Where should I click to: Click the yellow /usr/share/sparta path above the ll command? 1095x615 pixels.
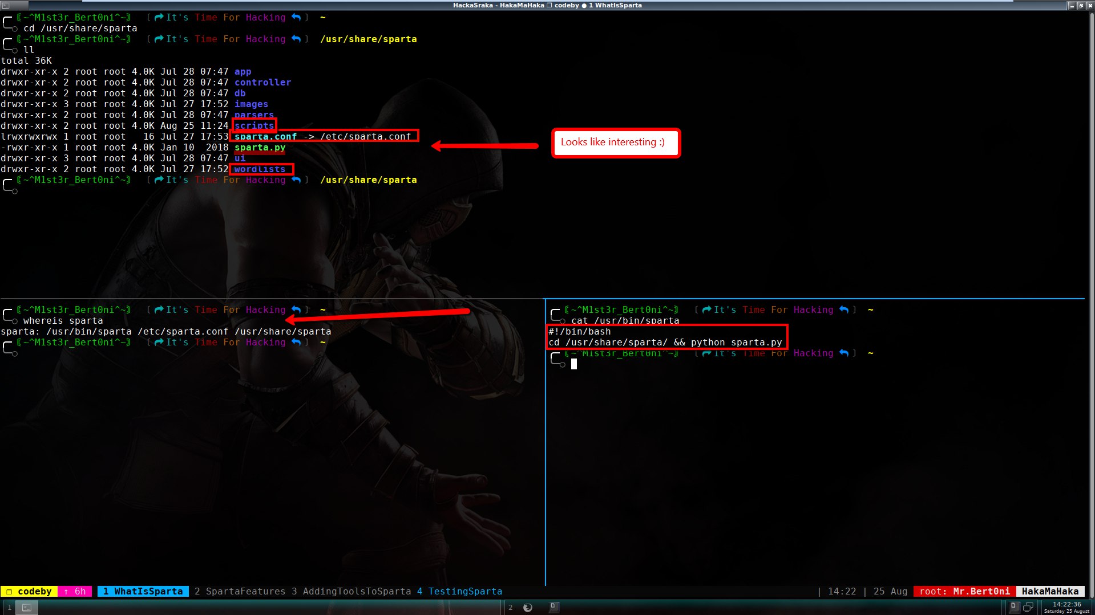click(x=368, y=39)
